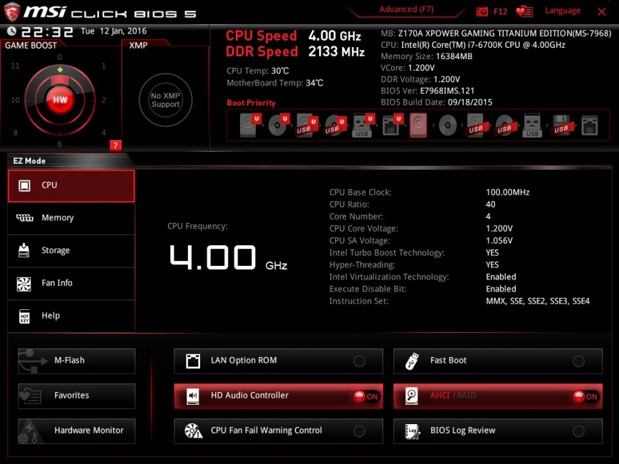
Task: Open the CPU tab in EZ Mode
Action: 71,185
